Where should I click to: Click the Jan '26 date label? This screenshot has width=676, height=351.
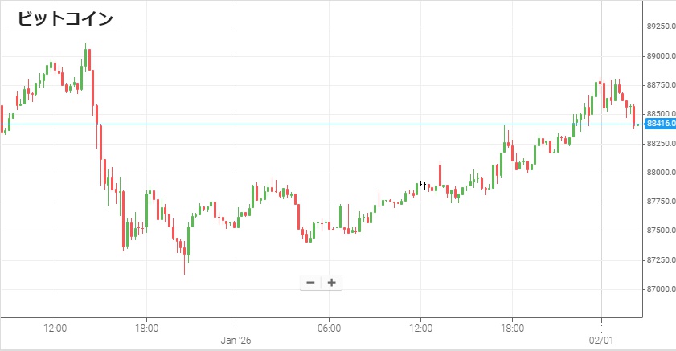(236, 340)
